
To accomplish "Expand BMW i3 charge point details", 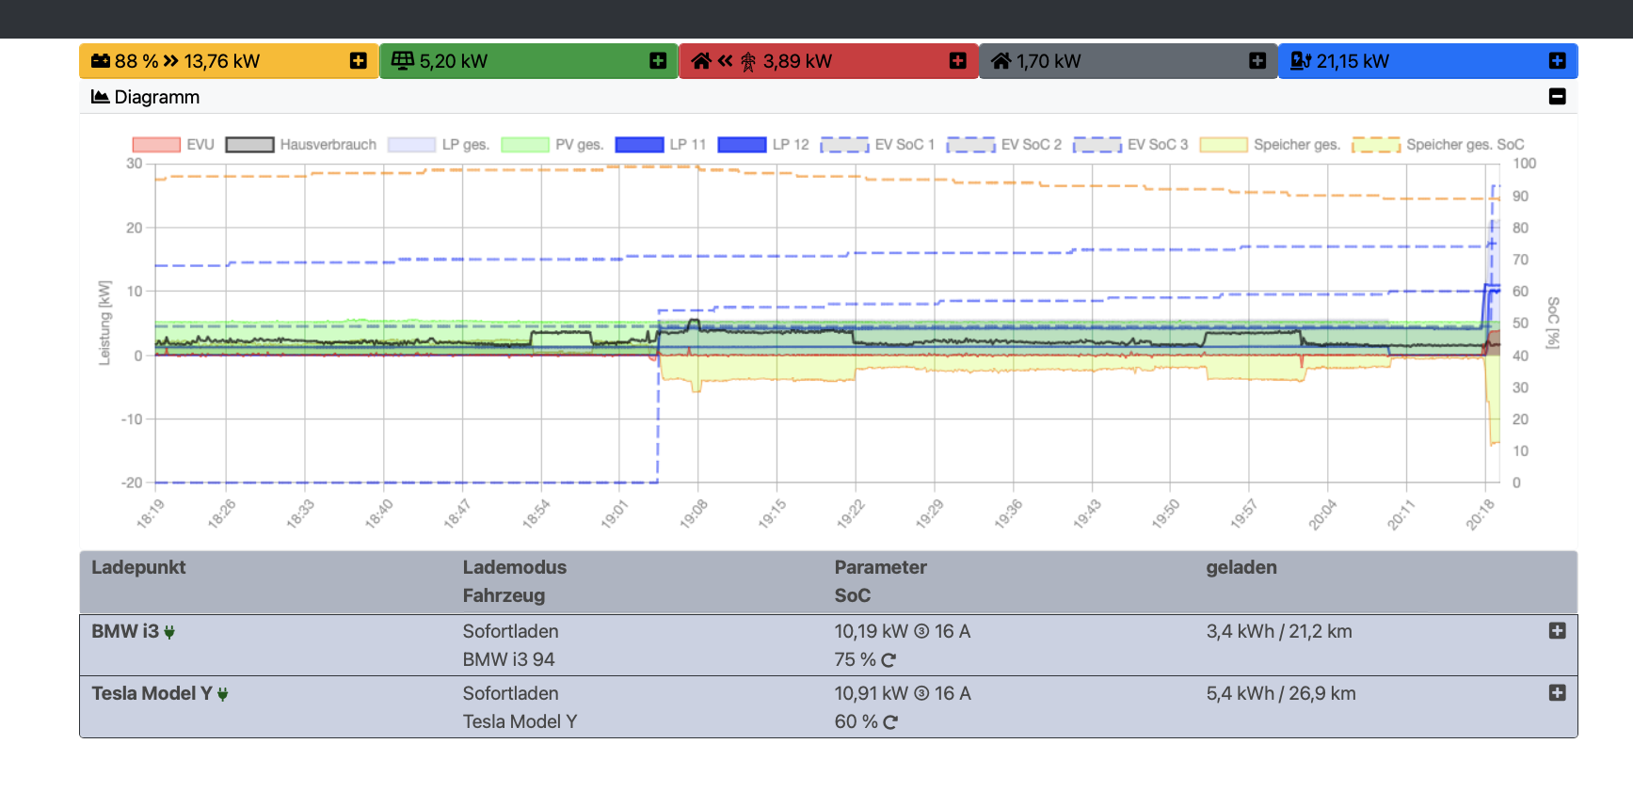I will 1557,631.
